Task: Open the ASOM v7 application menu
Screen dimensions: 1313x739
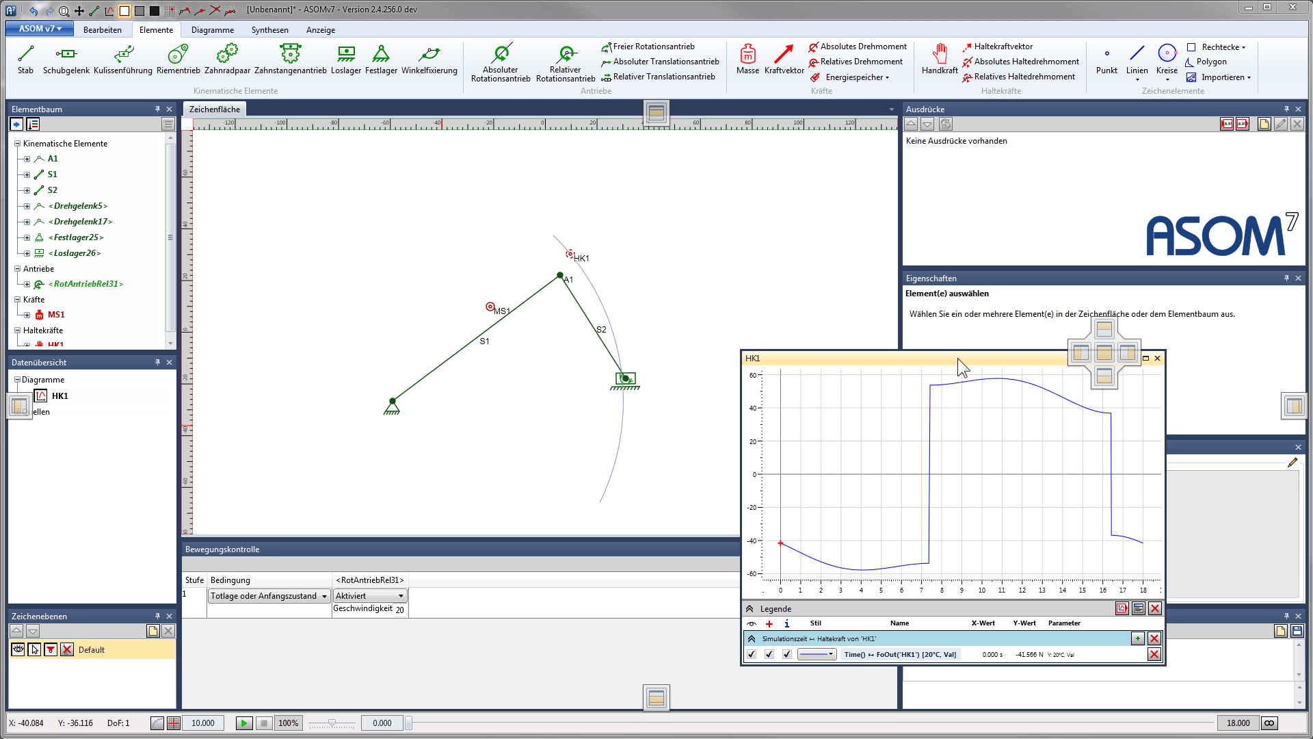Action: pyautogui.click(x=40, y=29)
